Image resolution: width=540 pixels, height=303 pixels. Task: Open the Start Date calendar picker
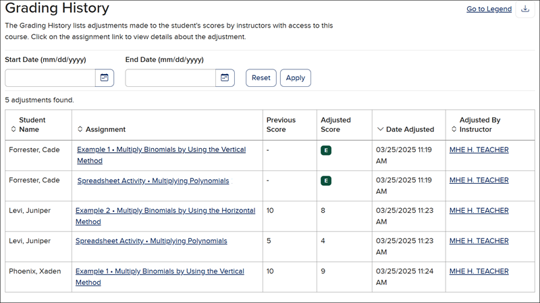click(105, 77)
